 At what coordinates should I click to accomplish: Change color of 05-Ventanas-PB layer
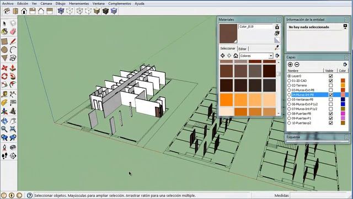[x=343, y=99]
